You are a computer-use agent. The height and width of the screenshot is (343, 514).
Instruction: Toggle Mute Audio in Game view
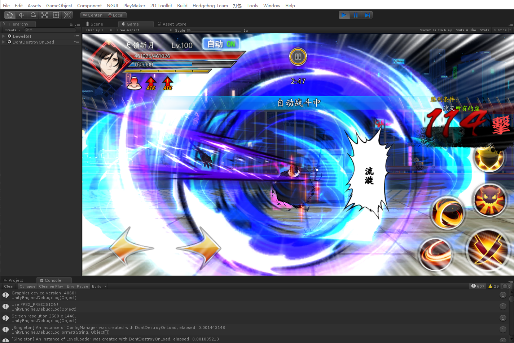[465, 30]
